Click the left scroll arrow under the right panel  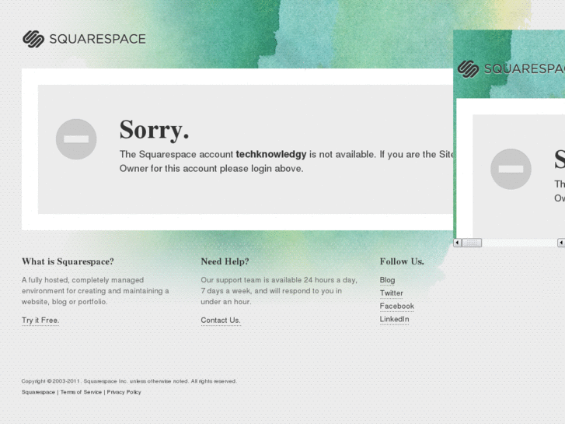pyautogui.click(x=457, y=243)
